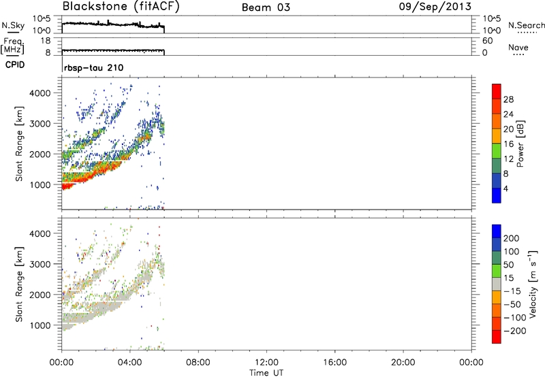The width and height of the screenshot is (545, 377).
Task: Click "3000" on the velocity panel axis
Action: (40, 264)
